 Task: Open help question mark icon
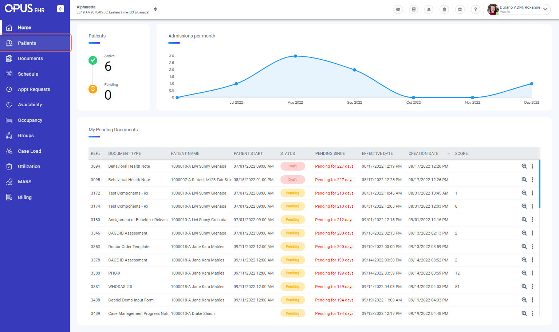point(475,9)
